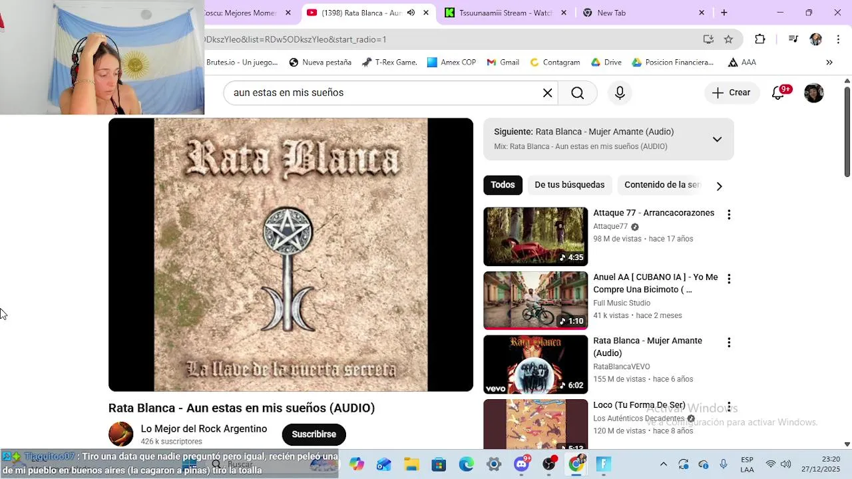The width and height of the screenshot is (852, 479).
Task: Switch to the Coscu Mejores Momentos tab
Action: pos(240,13)
